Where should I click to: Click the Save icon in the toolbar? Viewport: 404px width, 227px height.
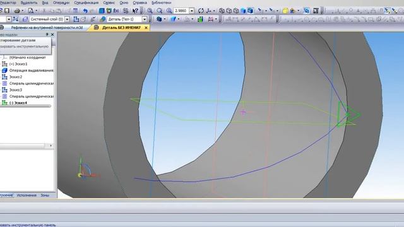point(7,11)
